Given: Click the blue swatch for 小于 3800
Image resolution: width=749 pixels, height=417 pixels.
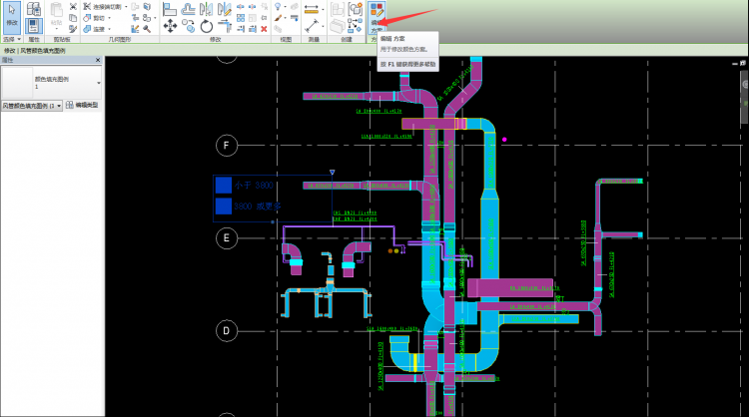Looking at the screenshot, I should [x=223, y=186].
